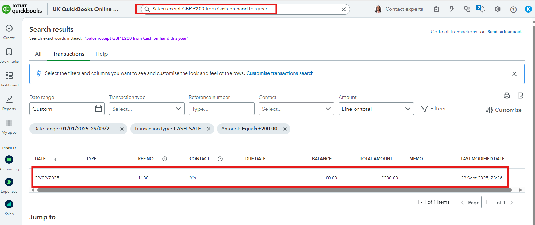Click the Go to all transactions link
The height and width of the screenshot is (225, 535).
click(x=454, y=32)
